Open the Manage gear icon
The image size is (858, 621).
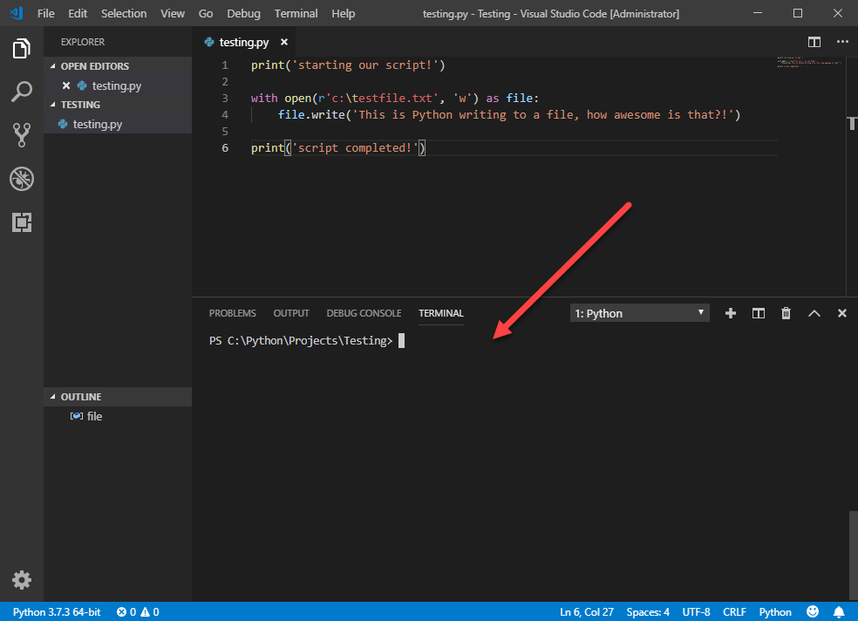point(21,580)
